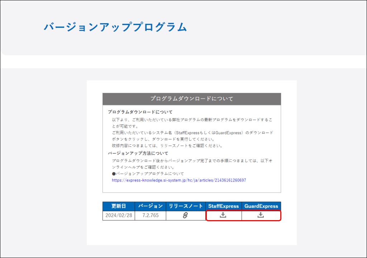The image size is (367, 258).
Task: Click the リリースノート column header
Action: pos(186,206)
